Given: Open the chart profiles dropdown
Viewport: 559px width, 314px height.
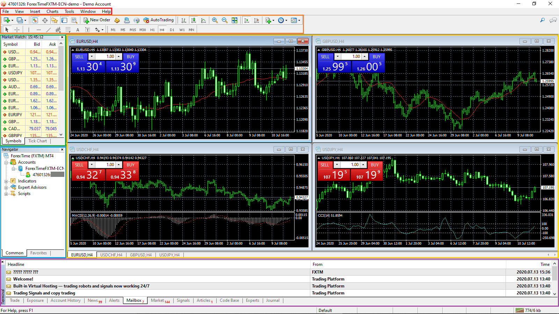Looking at the screenshot, I should (25, 20).
